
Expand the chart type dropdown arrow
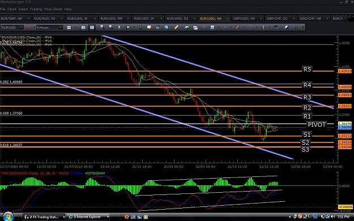(75, 28)
